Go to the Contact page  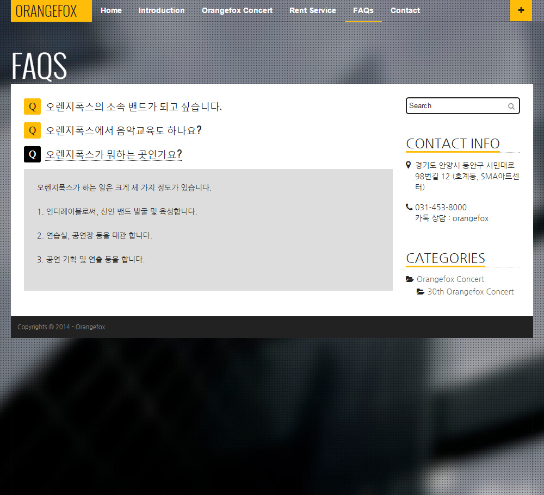(405, 10)
